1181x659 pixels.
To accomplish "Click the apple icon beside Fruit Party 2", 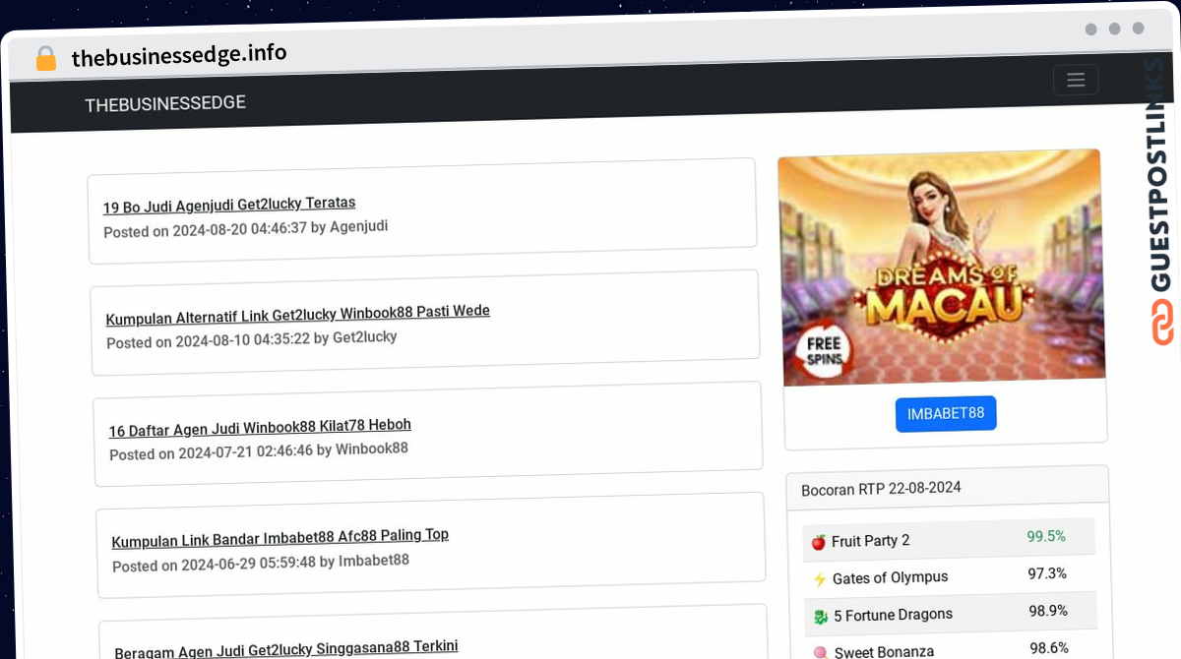I will pos(818,542).
